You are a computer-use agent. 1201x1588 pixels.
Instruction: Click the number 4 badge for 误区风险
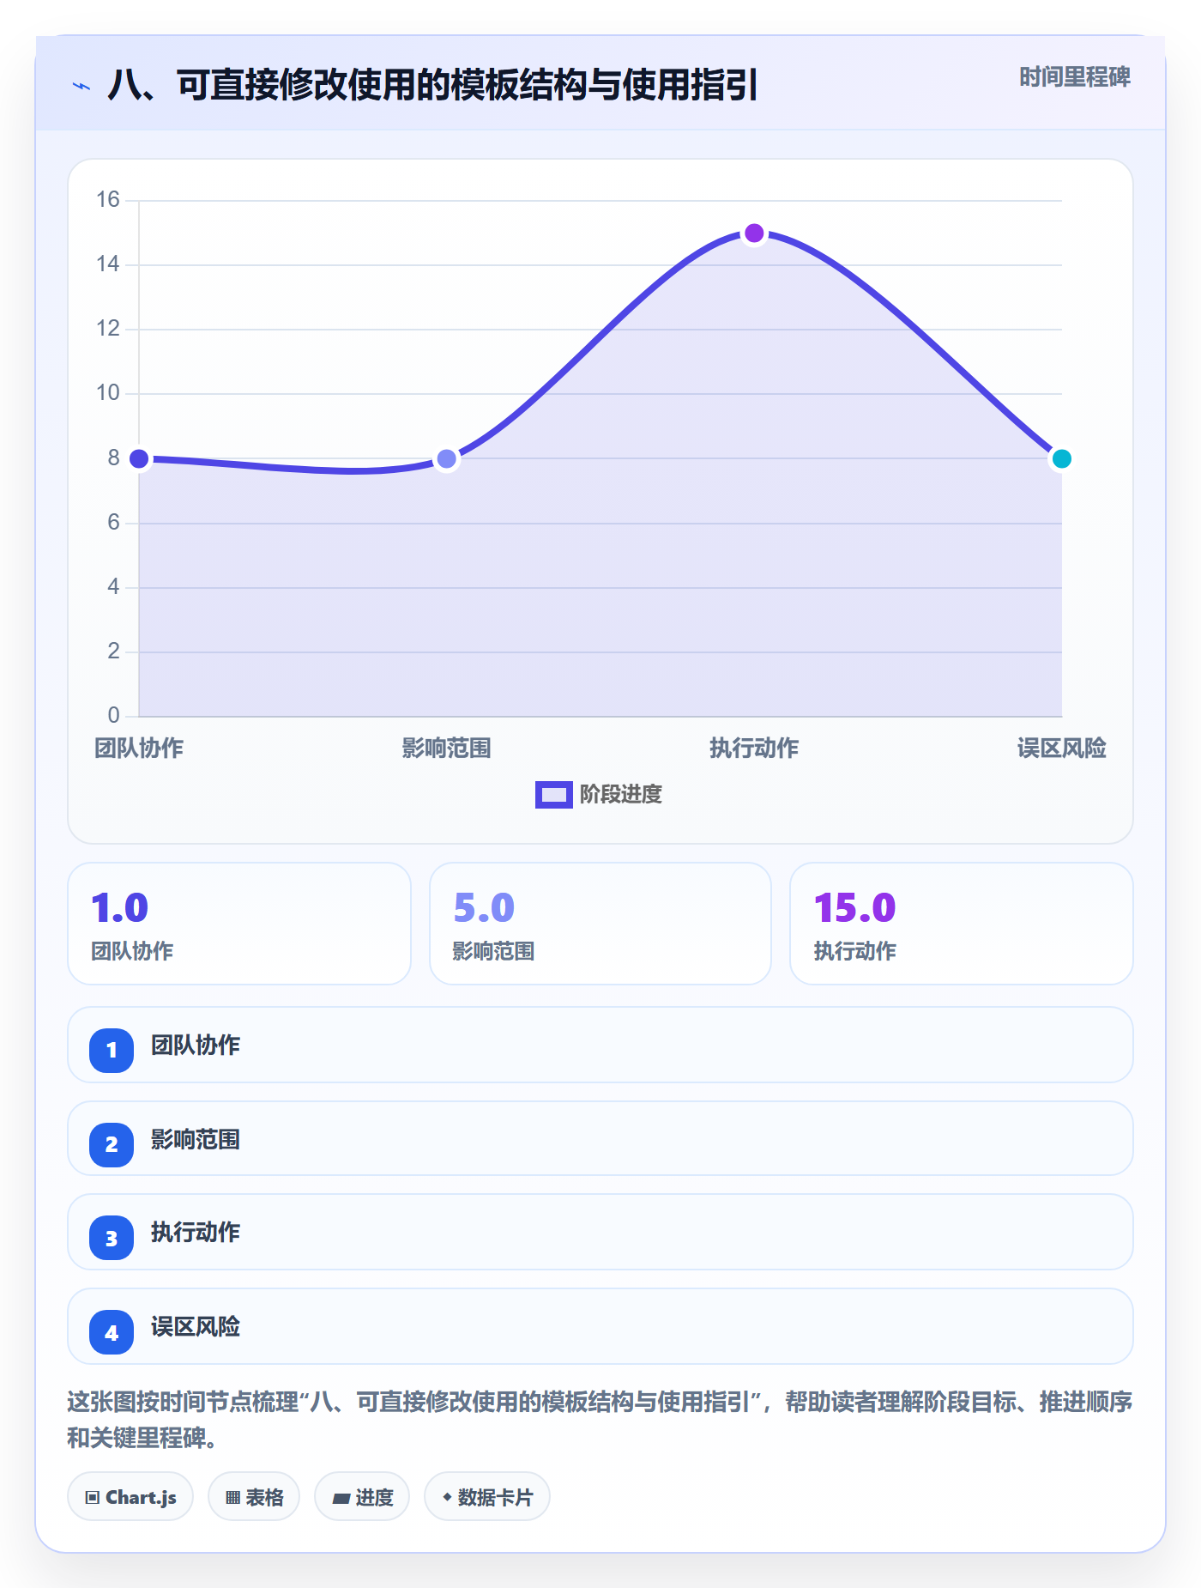tap(112, 1332)
